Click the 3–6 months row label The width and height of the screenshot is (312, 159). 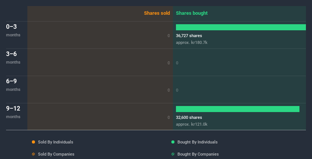tap(13, 58)
